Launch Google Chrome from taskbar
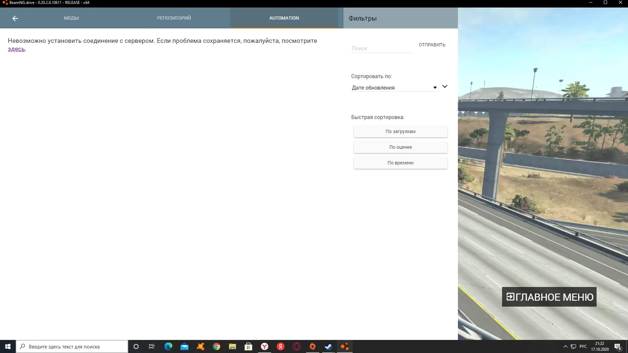The image size is (628, 353). [216, 346]
